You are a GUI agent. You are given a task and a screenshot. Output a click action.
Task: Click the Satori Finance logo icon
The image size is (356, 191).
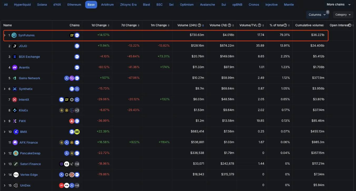point(16,164)
